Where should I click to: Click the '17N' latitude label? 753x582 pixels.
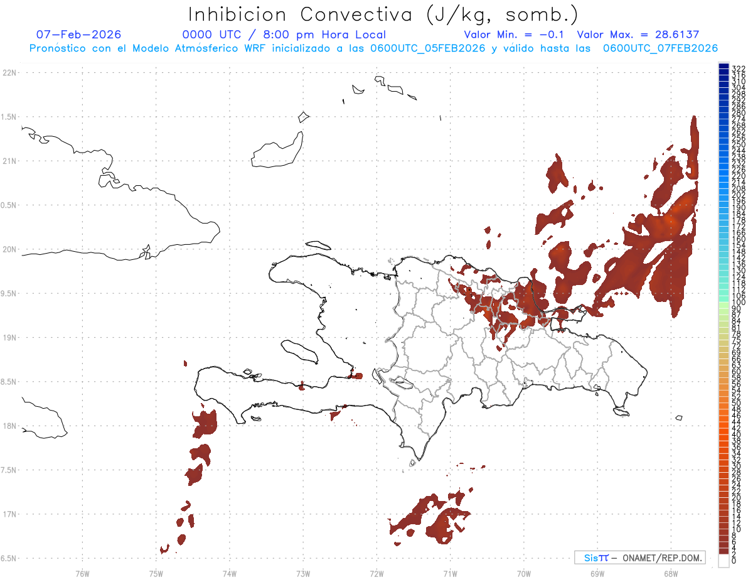(x=9, y=514)
